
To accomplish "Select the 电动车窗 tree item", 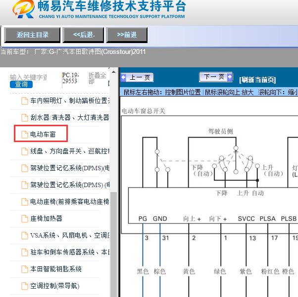I will (43, 134).
